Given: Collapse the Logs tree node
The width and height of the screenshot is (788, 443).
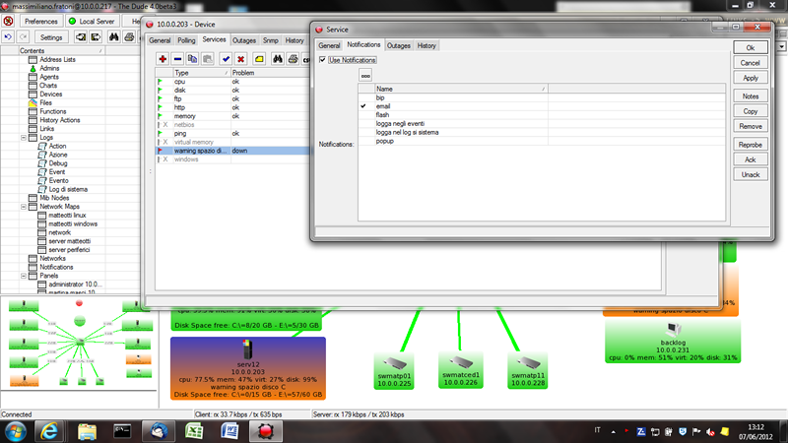Looking at the screenshot, I should (x=24, y=138).
